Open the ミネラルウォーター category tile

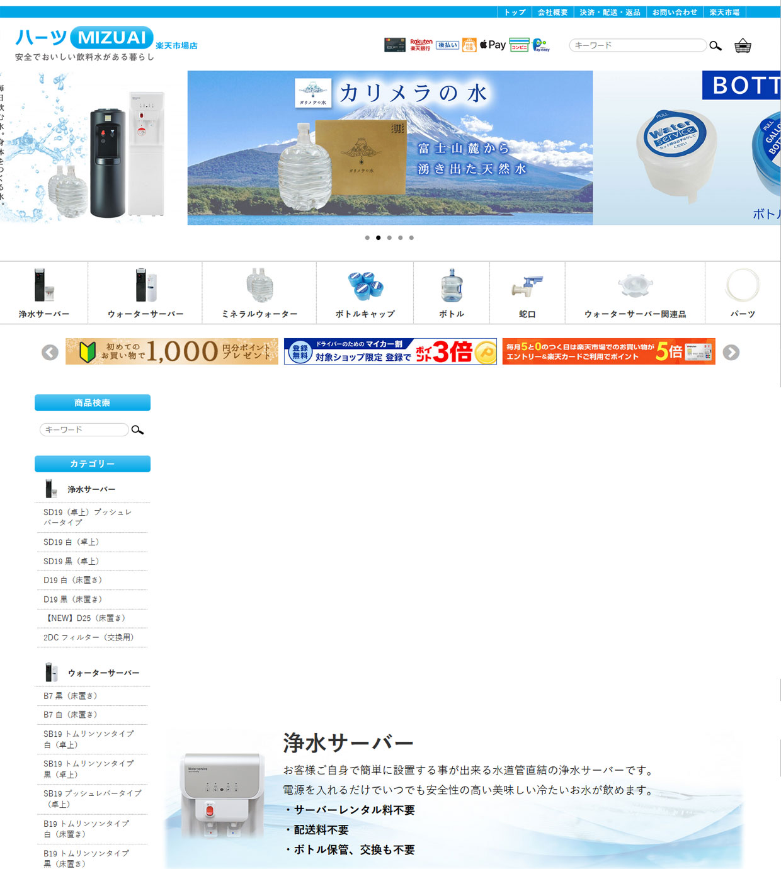tap(259, 293)
